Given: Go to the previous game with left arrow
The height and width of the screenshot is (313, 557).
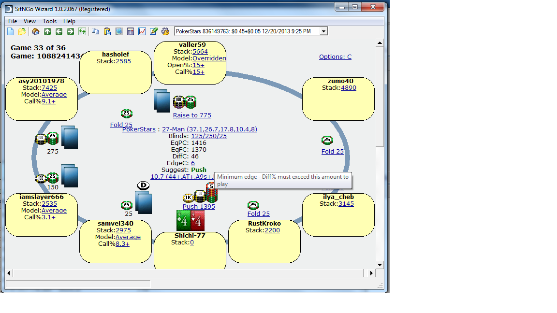Looking at the screenshot, I should tap(59, 31).
